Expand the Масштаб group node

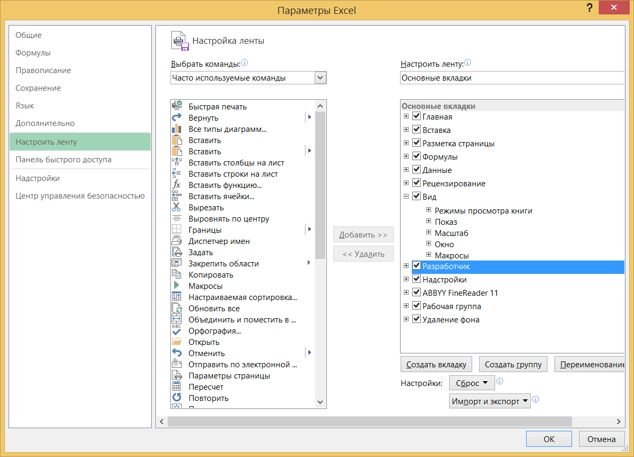(428, 232)
